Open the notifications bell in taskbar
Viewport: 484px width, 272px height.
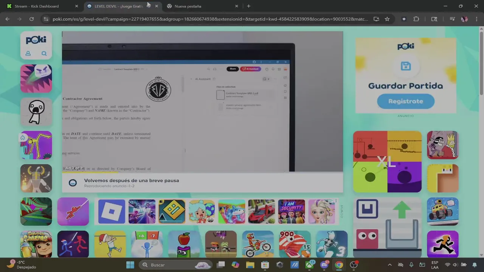pos(475,265)
